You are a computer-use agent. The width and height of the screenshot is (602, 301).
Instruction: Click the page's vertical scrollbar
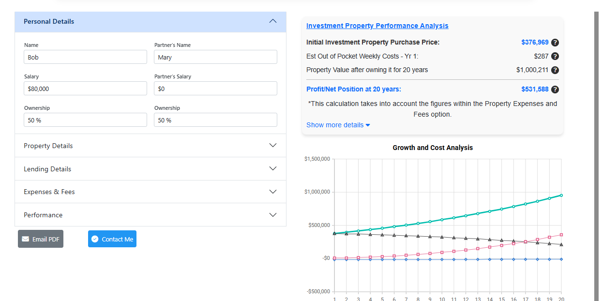click(x=596, y=145)
